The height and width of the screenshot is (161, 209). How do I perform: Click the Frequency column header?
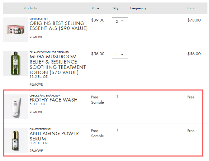[x=138, y=8]
